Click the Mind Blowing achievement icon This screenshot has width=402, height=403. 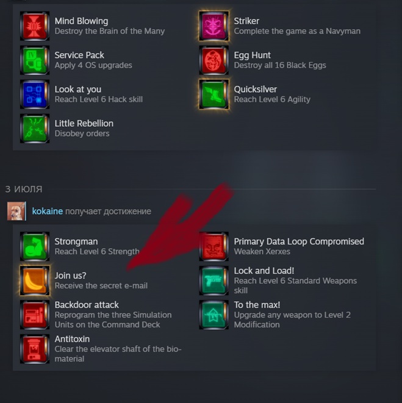pyautogui.click(x=35, y=26)
